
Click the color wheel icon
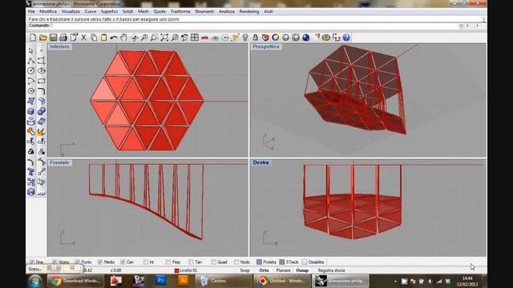click(x=276, y=38)
